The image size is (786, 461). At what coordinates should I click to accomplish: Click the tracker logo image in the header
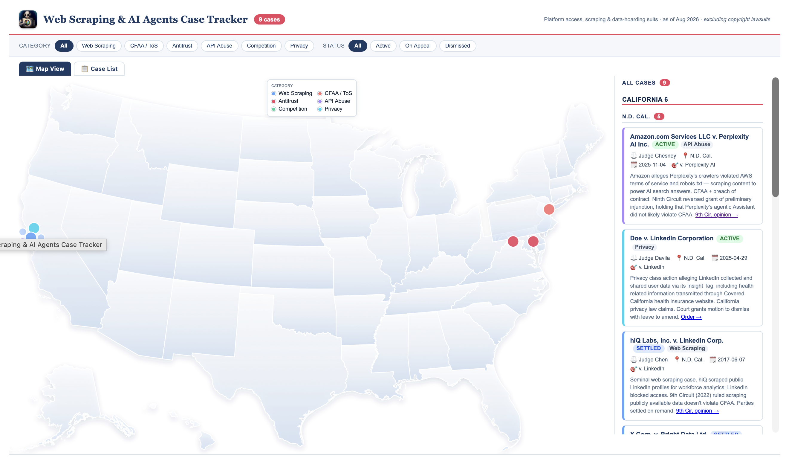pos(28,19)
